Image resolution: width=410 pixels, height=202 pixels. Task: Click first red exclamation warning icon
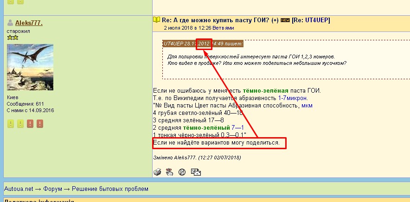[30, 124]
